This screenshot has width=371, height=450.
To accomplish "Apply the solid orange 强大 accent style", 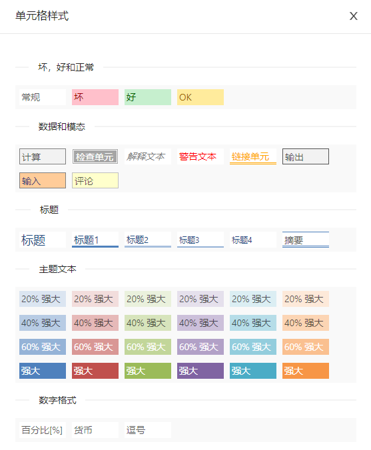I will point(306,371).
